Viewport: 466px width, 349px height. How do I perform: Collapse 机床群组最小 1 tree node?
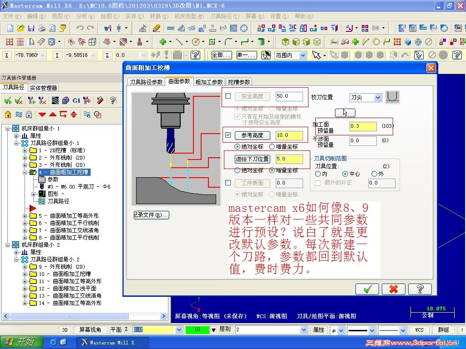[8, 129]
